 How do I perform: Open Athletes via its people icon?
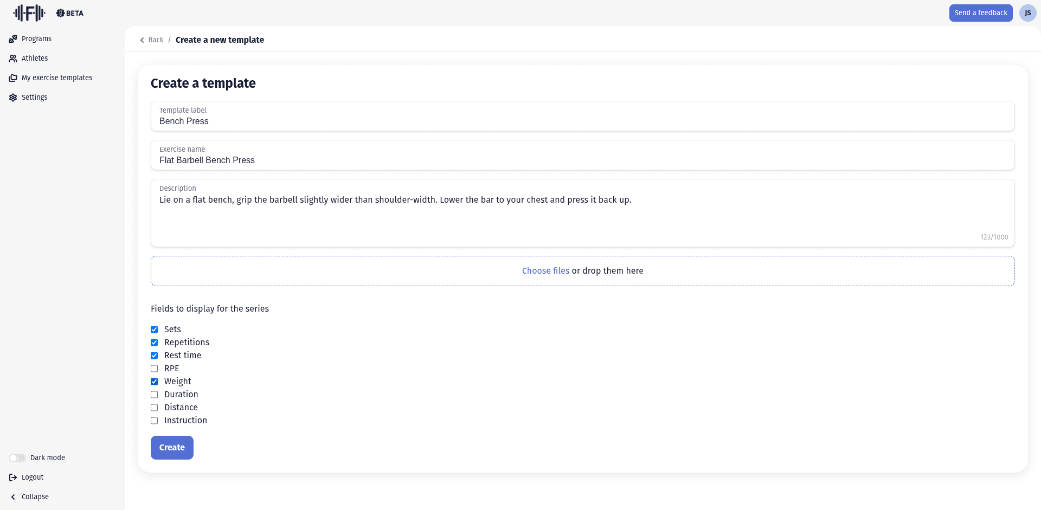point(13,59)
